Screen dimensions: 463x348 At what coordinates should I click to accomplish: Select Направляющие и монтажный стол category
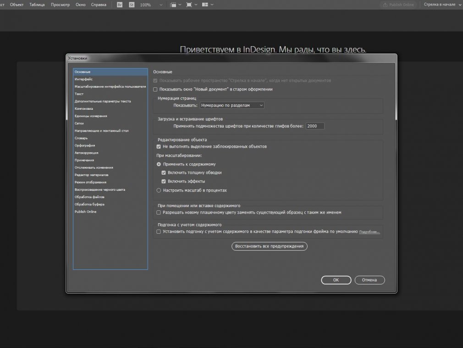coord(110,131)
